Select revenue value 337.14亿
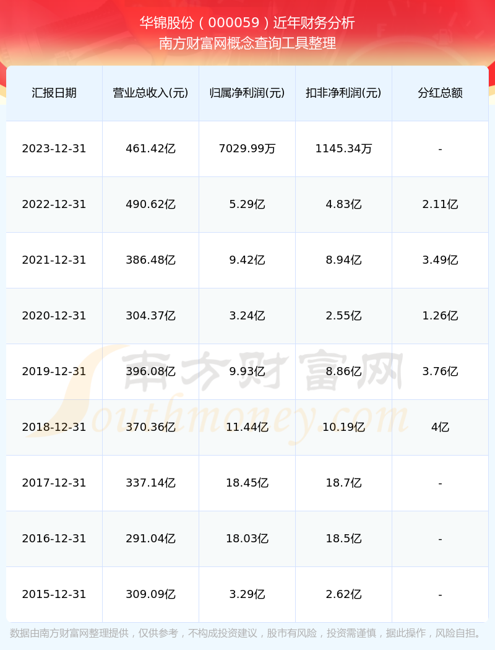 (151, 483)
